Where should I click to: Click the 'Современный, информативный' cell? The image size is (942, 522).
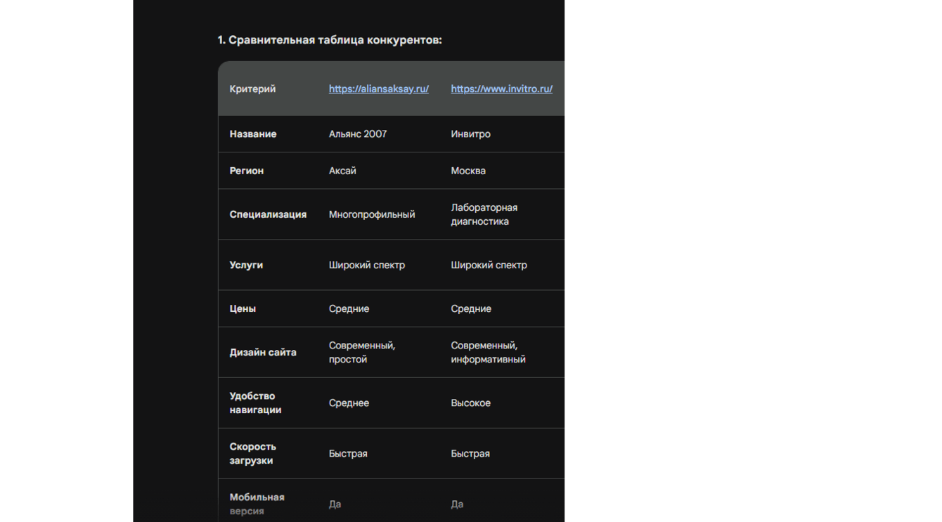click(x=488, y=352)
